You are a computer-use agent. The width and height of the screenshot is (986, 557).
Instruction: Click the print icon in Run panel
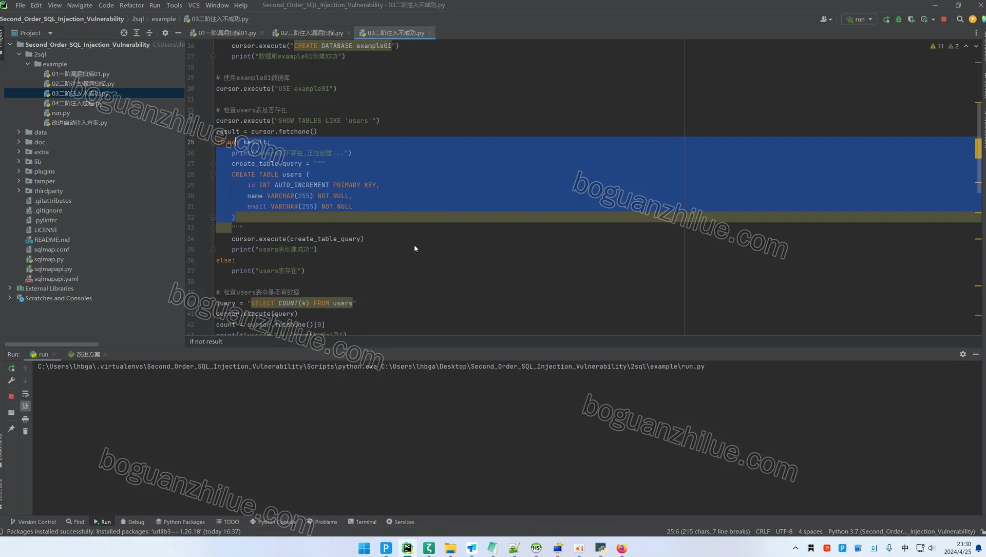25,419
